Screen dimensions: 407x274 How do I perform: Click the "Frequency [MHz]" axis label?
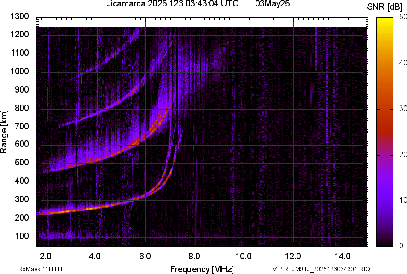pyautogui.click(x=202, y=269)
